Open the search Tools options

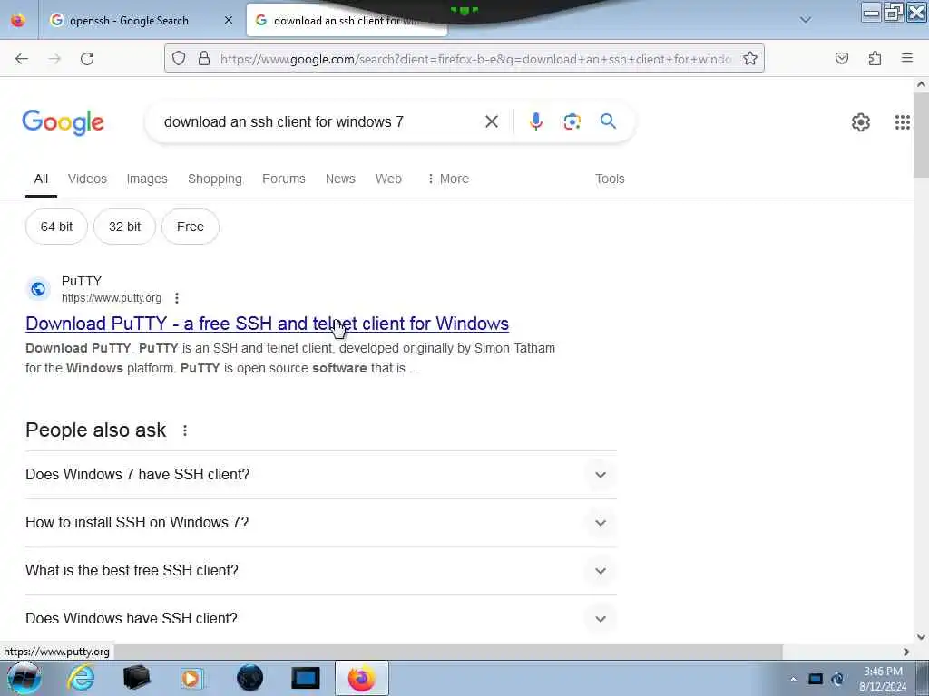click(x=610, y=179)
